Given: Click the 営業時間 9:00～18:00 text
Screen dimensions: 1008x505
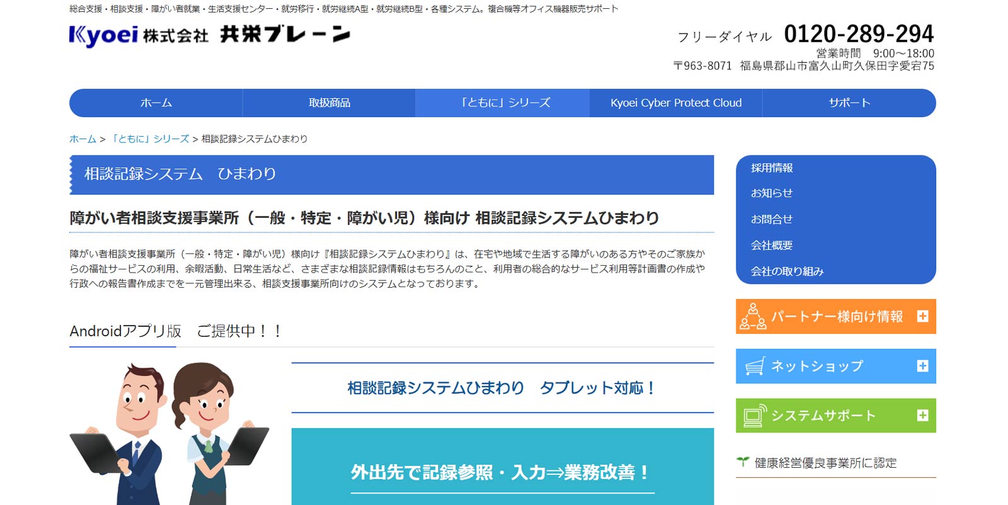Looking at the screenshot, I should pyautogui.click(x=875, y=54).
